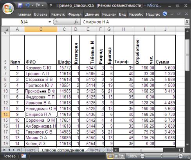Save the workbook with the floppy icon
Image resolution: width=191 pixels, height=160 pixels.
20,5
